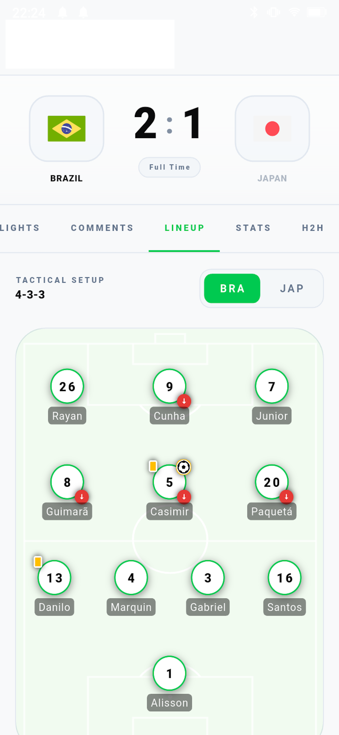Tap the yellow card icon on Casimir
This screenshot has width=339, height=735.
(153, 466)
